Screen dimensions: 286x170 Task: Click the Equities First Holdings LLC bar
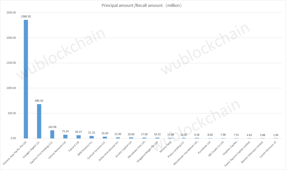click(x=52, y=134)
